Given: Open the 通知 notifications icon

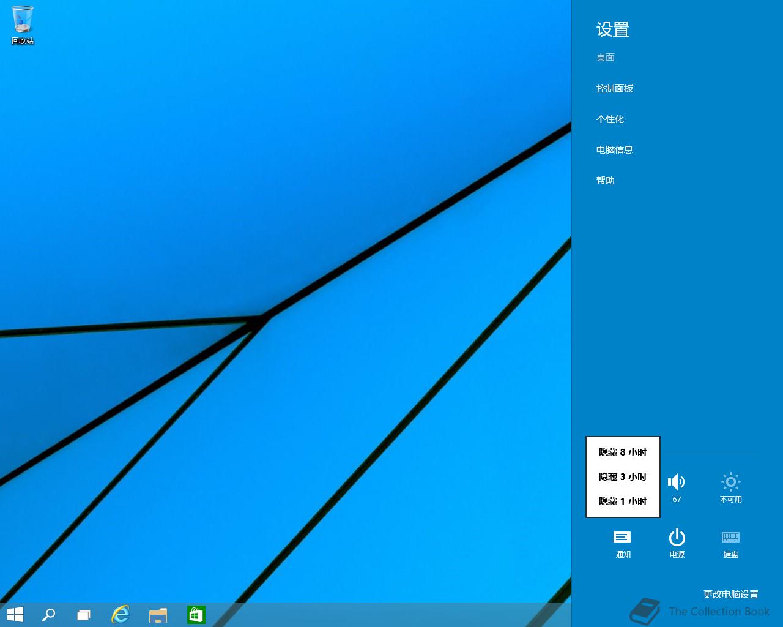Looking at the screenshot, I should click(x=623, y=543).
